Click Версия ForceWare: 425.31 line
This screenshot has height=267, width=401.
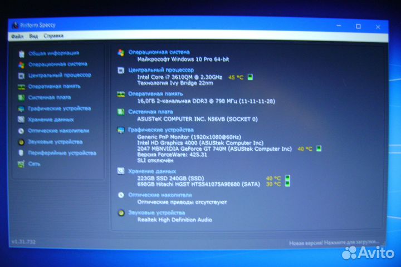tap(172, 155)
